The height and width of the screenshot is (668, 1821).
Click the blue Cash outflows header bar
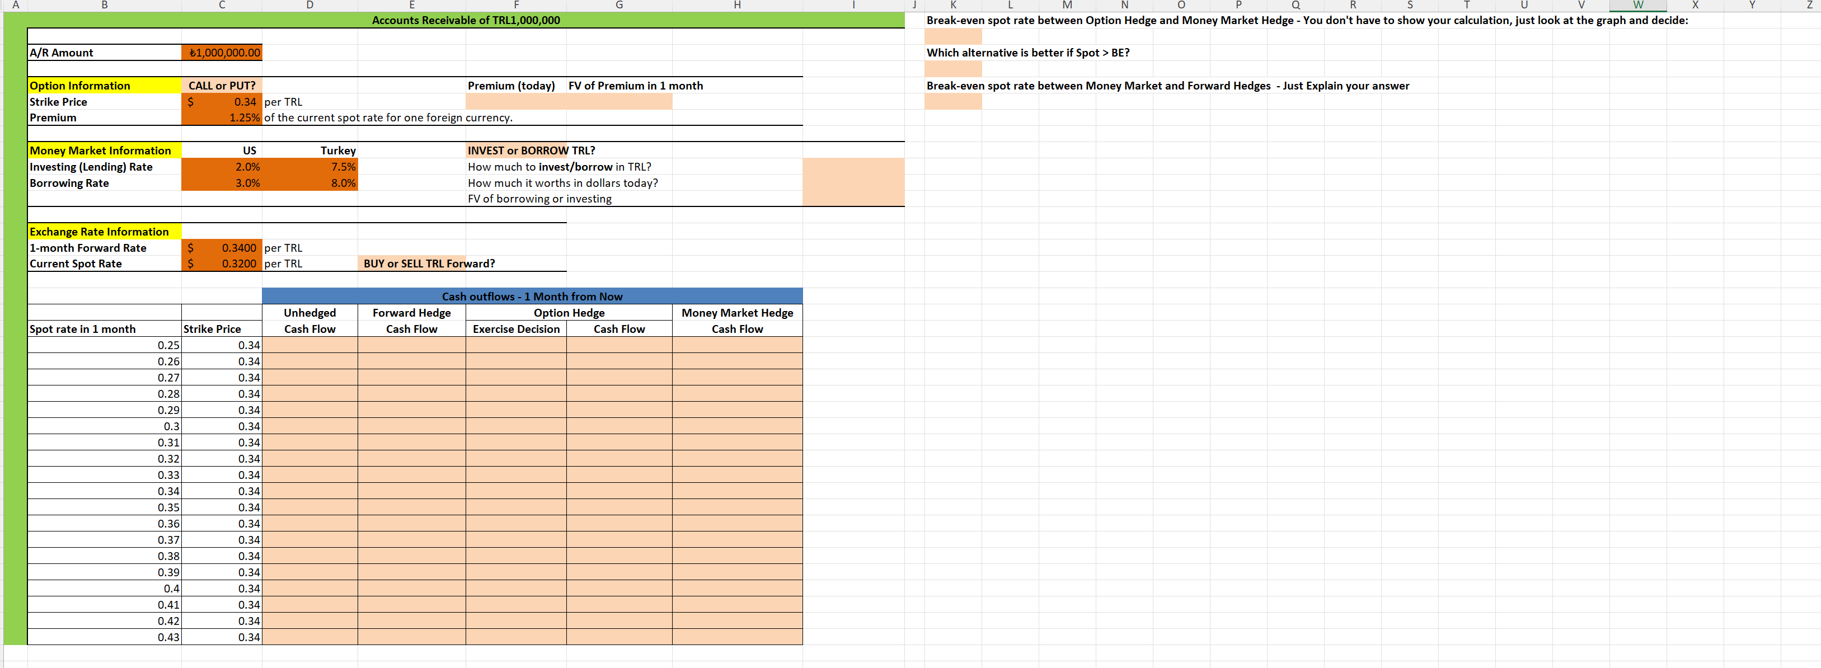point(532,296)
